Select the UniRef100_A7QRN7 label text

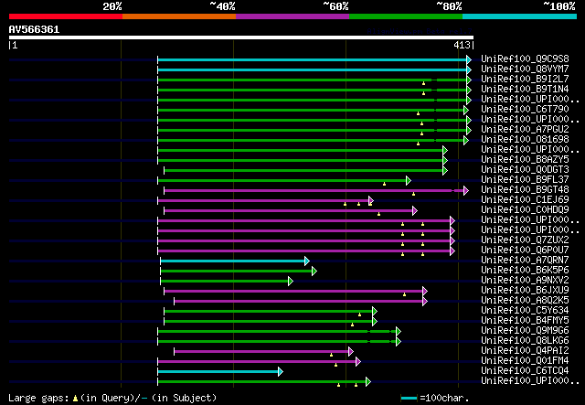[x=525, y=261]
